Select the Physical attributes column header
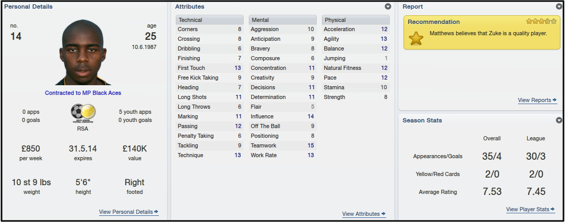The image size is (565, 223). 356,20
